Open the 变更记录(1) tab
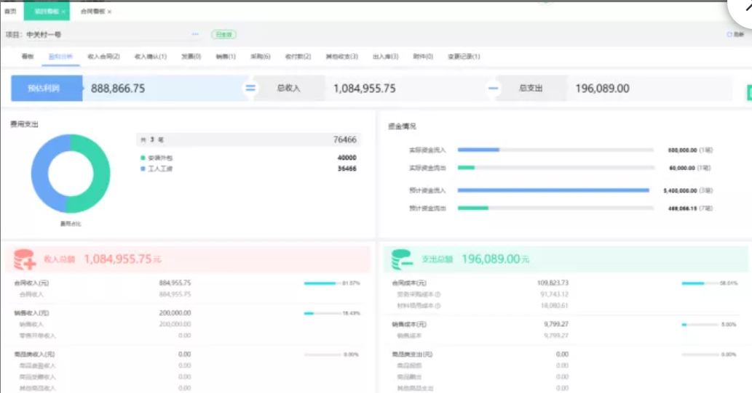This screenshot has height=393, width=752. click(464, 56)
